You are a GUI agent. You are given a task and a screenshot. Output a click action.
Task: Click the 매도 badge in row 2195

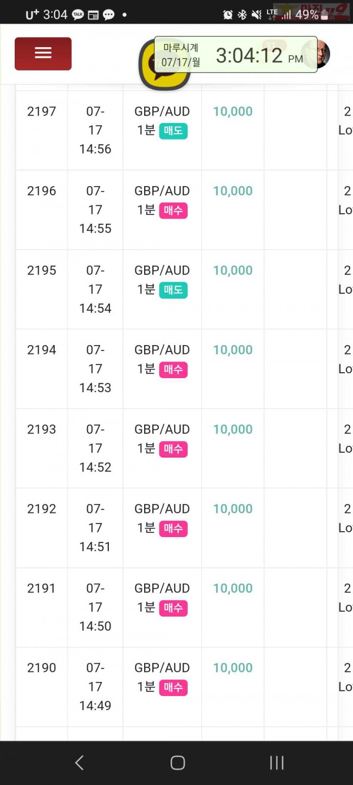tap(173, 290)
